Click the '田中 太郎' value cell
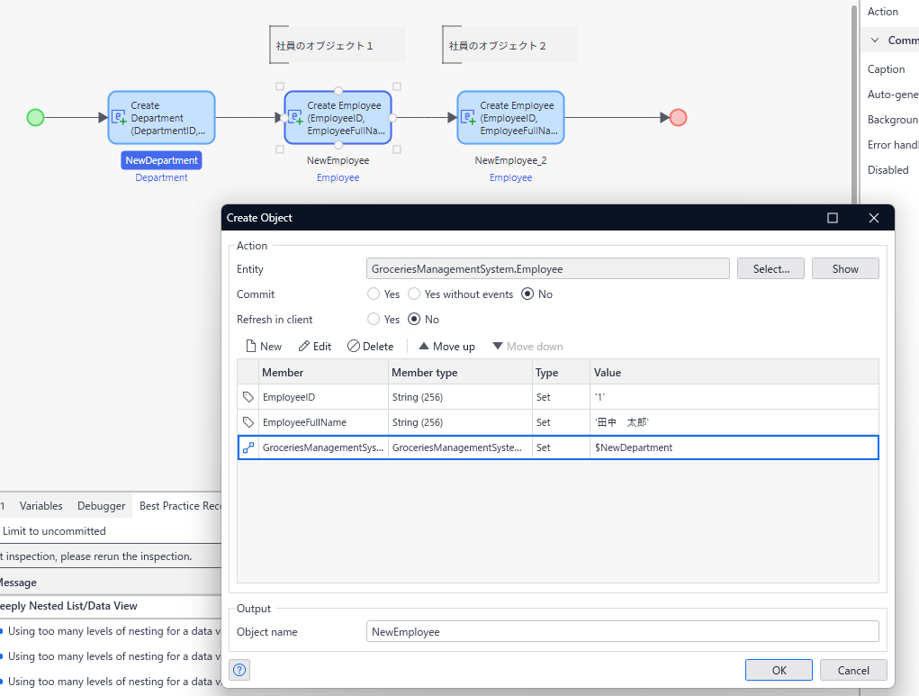 [x=734, y=422]
